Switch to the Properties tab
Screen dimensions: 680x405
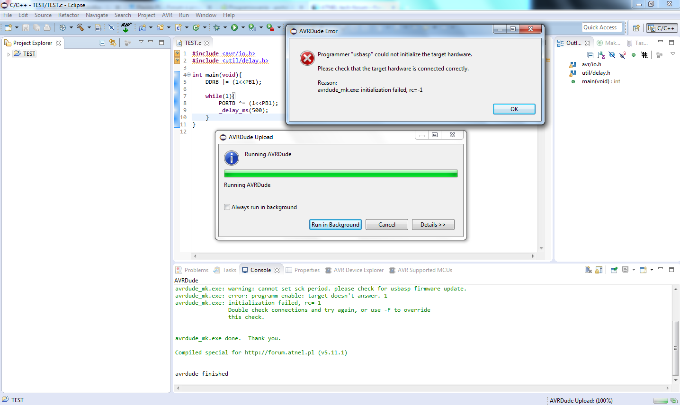point(303,270)
